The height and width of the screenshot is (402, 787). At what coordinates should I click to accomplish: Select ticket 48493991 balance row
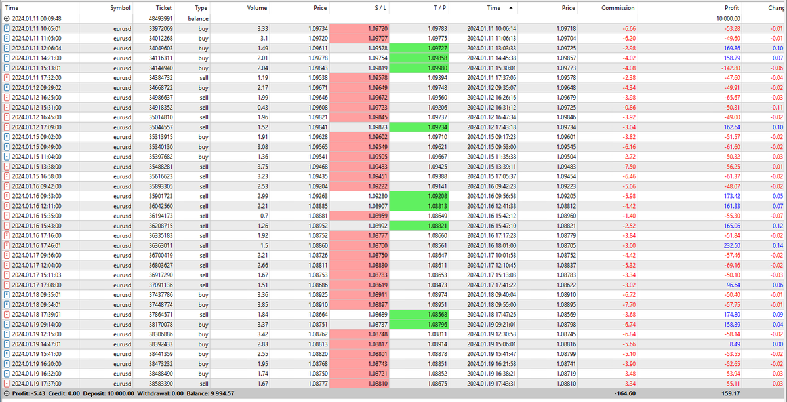[161, 19]
